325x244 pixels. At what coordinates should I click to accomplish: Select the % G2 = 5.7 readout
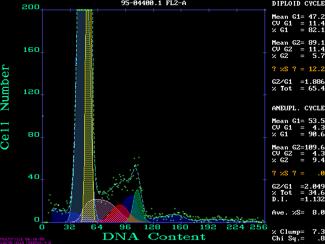click(x=298, y=56)
